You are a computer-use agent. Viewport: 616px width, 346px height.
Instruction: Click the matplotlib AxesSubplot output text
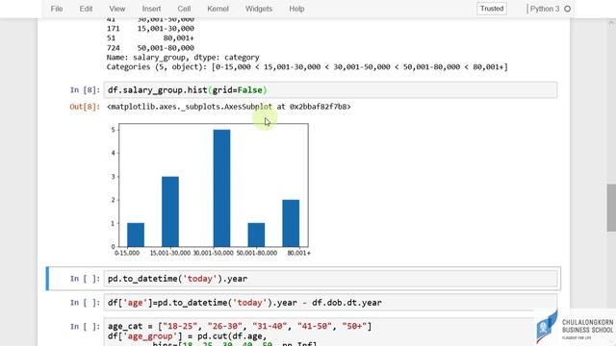[x=229, y=107]
